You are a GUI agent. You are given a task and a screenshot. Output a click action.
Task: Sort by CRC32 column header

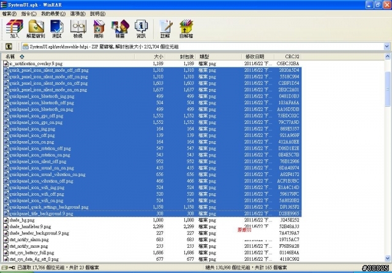tap(288, 56)
